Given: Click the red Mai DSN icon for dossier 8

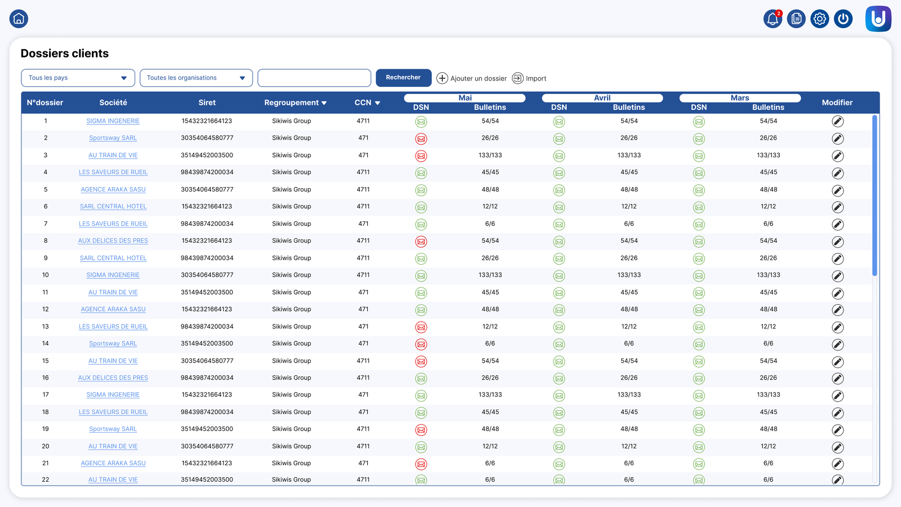Looking at the screenshot, I should click(x=421, y=242).
